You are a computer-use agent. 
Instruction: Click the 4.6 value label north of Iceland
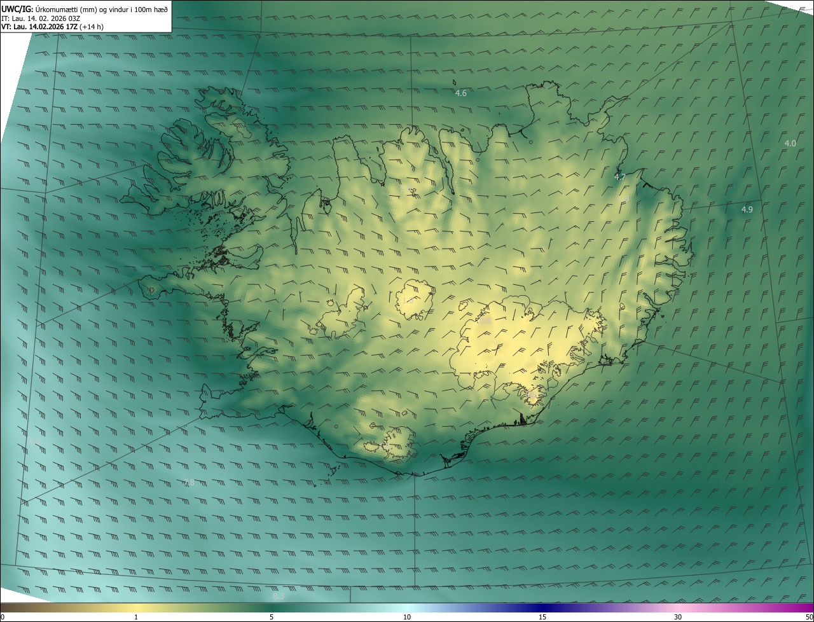tap(461, 93)
